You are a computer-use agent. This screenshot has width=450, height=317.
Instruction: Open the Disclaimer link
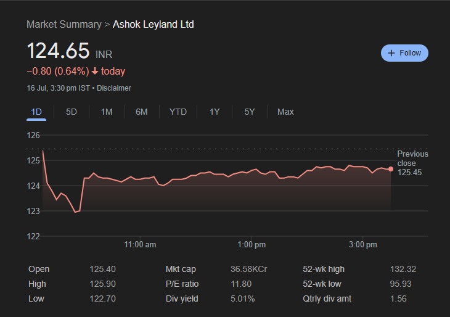click(114, 88)
